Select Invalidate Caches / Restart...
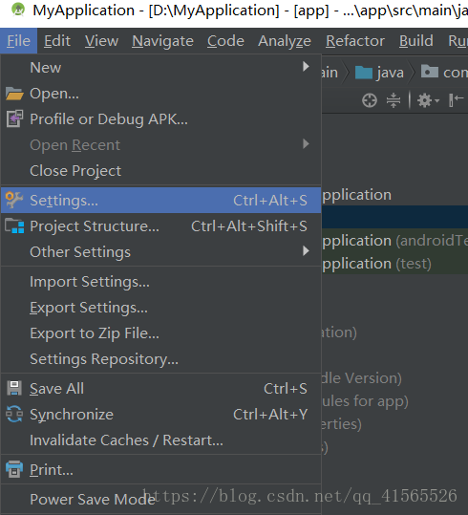468x515 pixels. [x=160, y=440]
